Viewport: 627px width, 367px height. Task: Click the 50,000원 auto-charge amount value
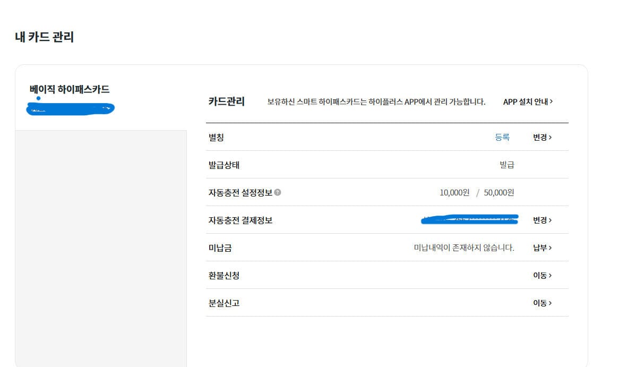click(x=499, y=193)
